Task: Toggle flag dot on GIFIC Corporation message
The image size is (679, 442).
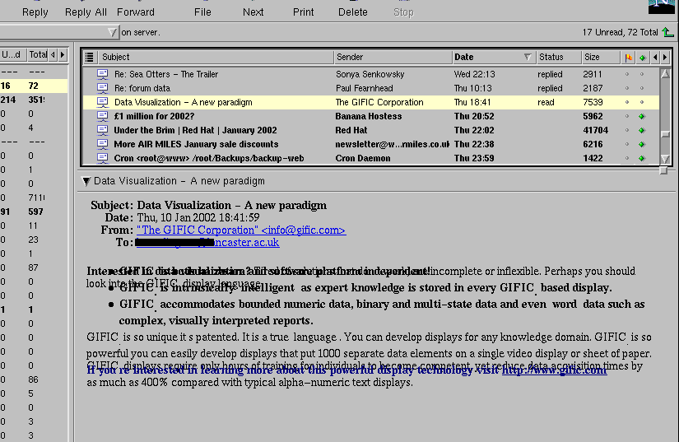Action: click(x=627, y=102)
